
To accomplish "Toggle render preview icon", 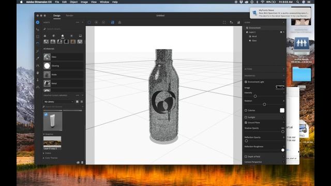I will pos(238,22).
